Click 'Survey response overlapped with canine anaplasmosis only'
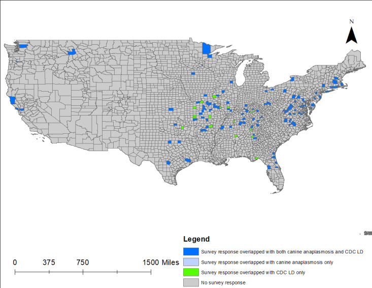 pos(267,262)
